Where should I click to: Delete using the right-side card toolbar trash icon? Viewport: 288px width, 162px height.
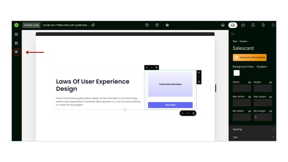click(199, 82)
